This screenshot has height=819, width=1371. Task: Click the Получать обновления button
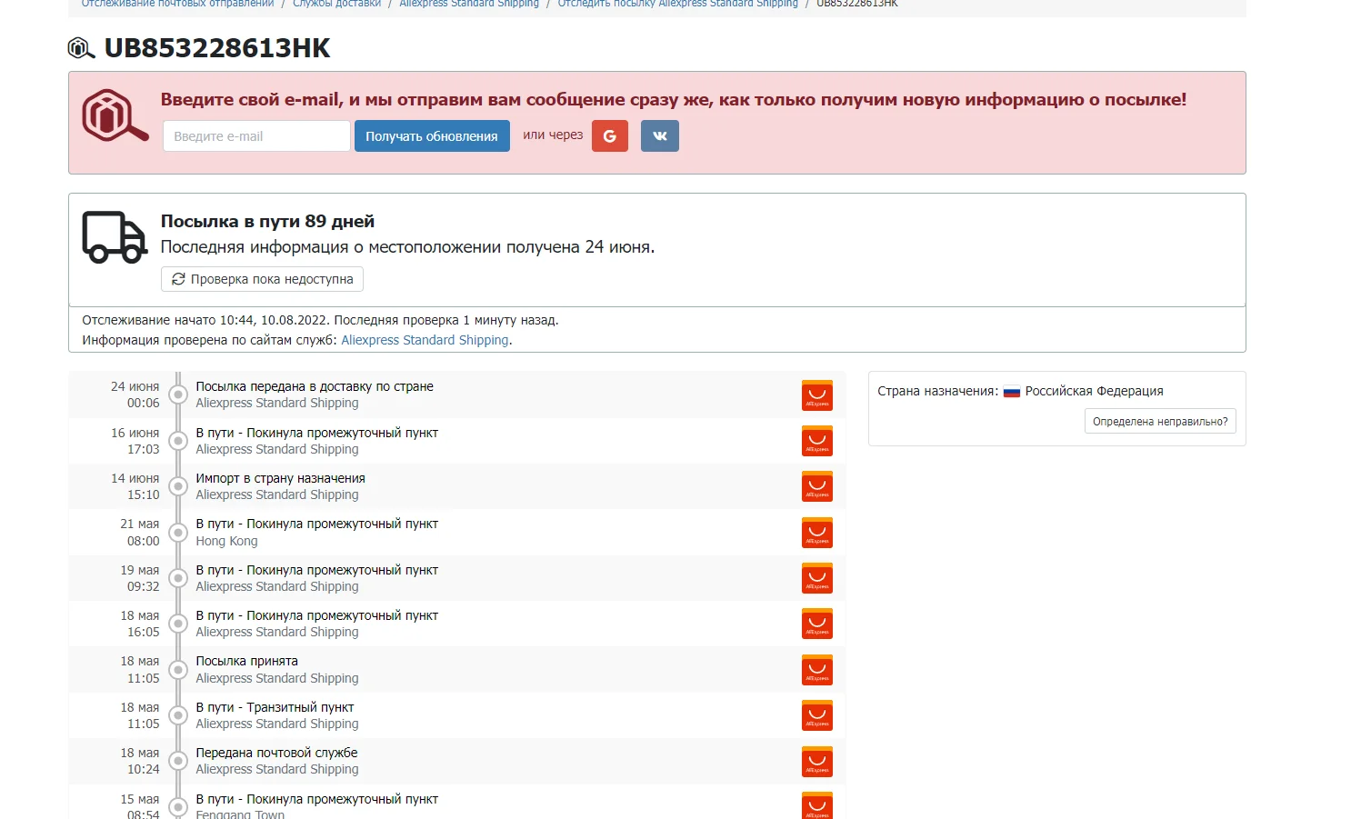pos(432,136)
